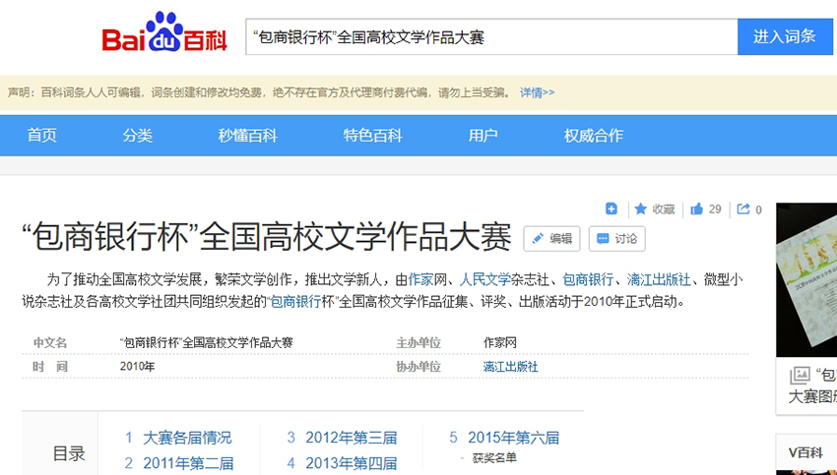This screenshot has width=837, height=475.
Task: Click the 编辑 button with pencil icon
Action: (552, 239)
